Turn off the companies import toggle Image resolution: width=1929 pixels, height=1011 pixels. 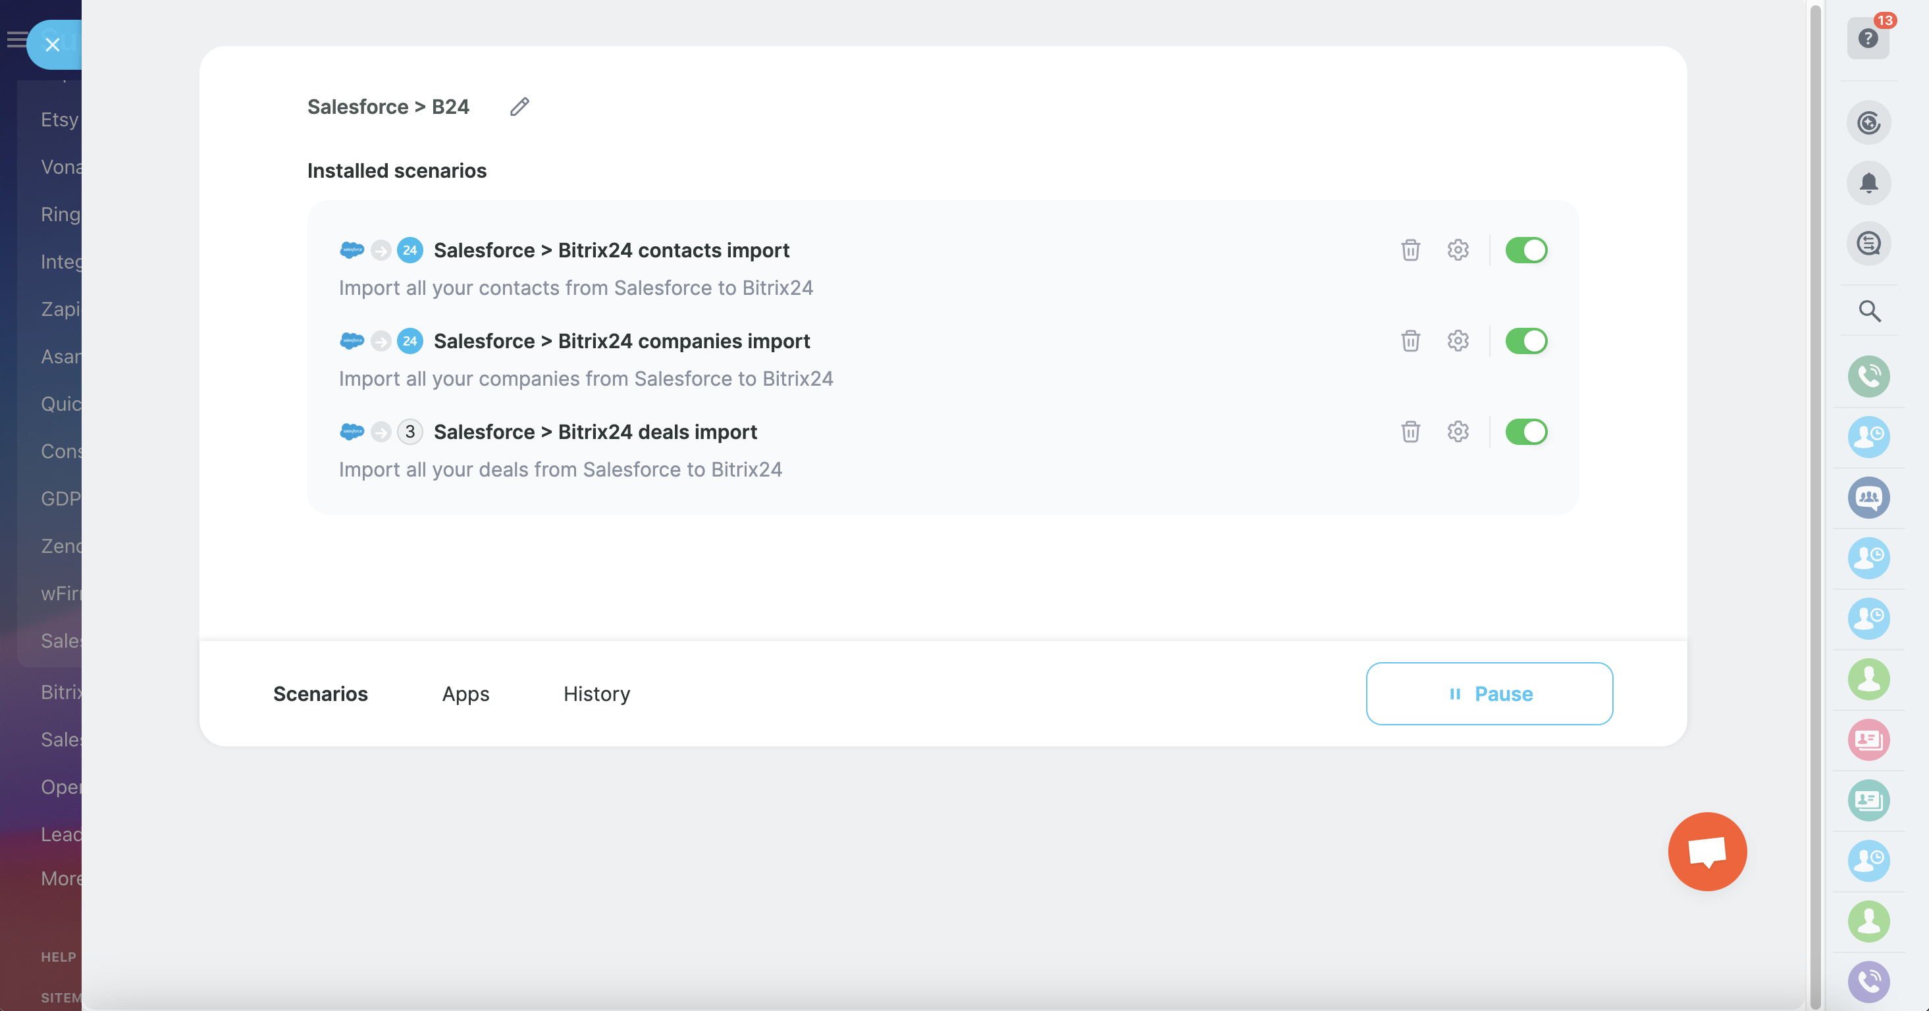pyautogui.click(x=1525, y=341)
